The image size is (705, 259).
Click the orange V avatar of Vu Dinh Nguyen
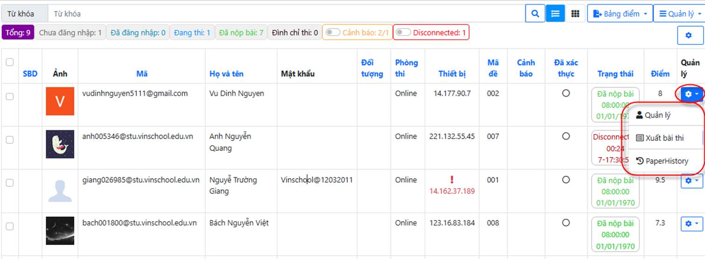click(60, 101)
